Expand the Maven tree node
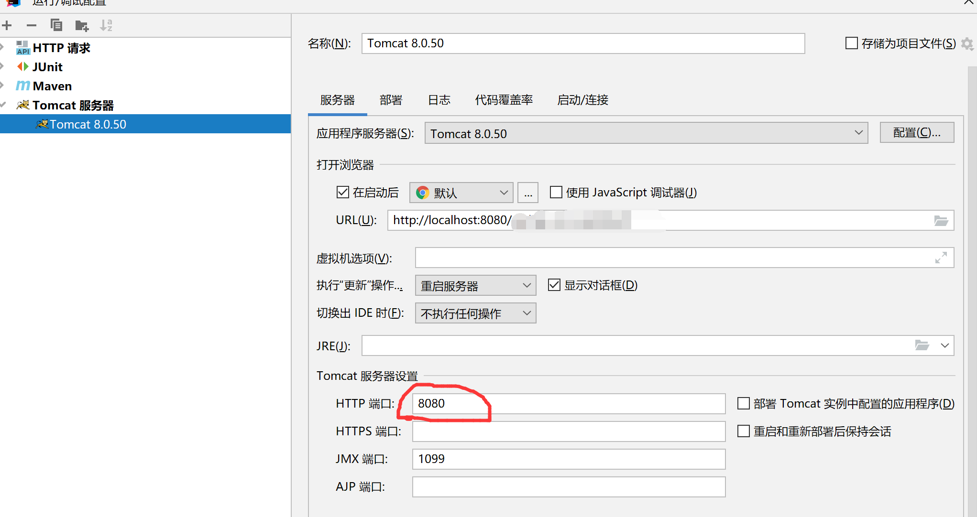Screen dimensions: 977x517 pyautogui.click(x=2, y=85)
